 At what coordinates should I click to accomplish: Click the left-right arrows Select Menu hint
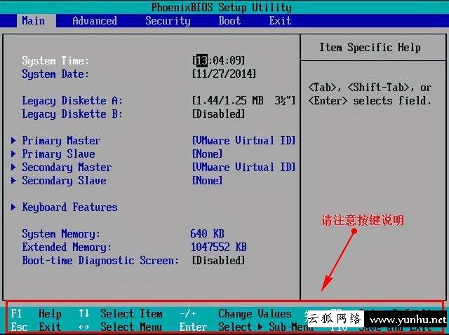121,327
